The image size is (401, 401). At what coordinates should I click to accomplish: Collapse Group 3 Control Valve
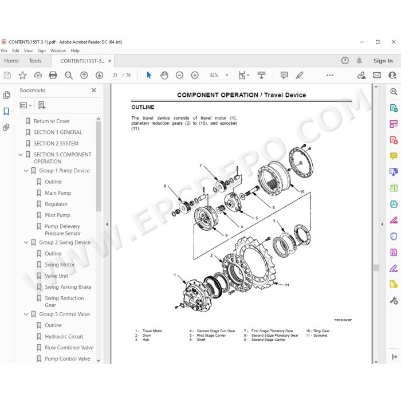(x=26, y=314)
